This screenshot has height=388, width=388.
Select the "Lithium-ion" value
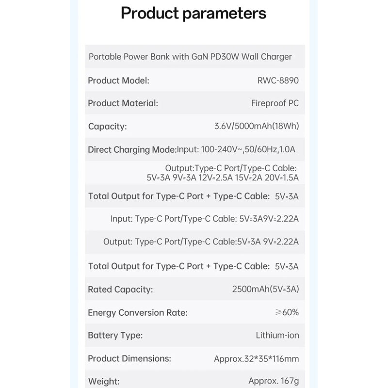pyautogui.click(x=277, y=335)
